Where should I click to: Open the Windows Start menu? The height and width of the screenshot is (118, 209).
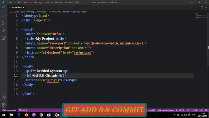4,115
